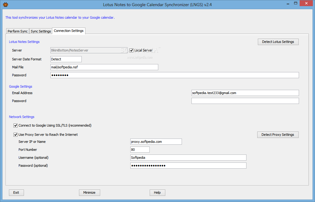
Task: Click the tool description text at top
Action: point(60,17)
